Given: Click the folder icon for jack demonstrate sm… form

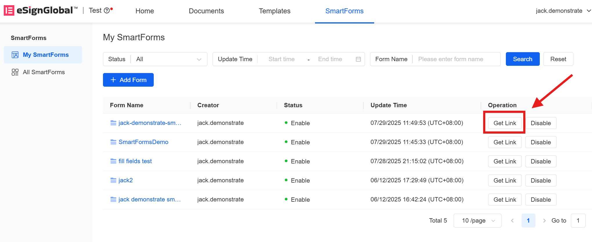Looking at the screenshot, I should 113,199.
